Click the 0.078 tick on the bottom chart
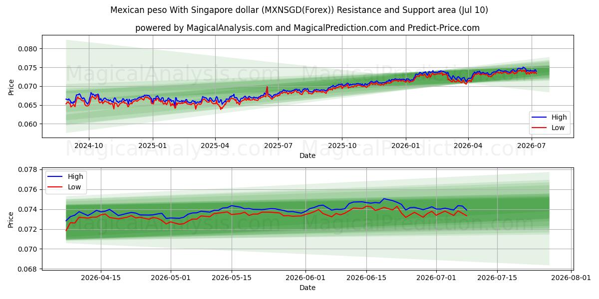This screenshot has height=299, width=599. (x=27, y=169)
